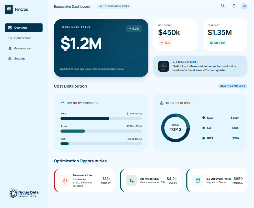Open the Settings menu item

pyautogui.click(x=24, y=59)
